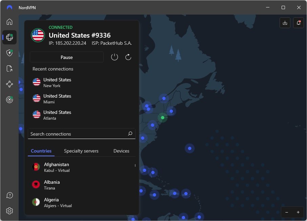Open the notifications bell
307x221 pixels.
(299, 23)
